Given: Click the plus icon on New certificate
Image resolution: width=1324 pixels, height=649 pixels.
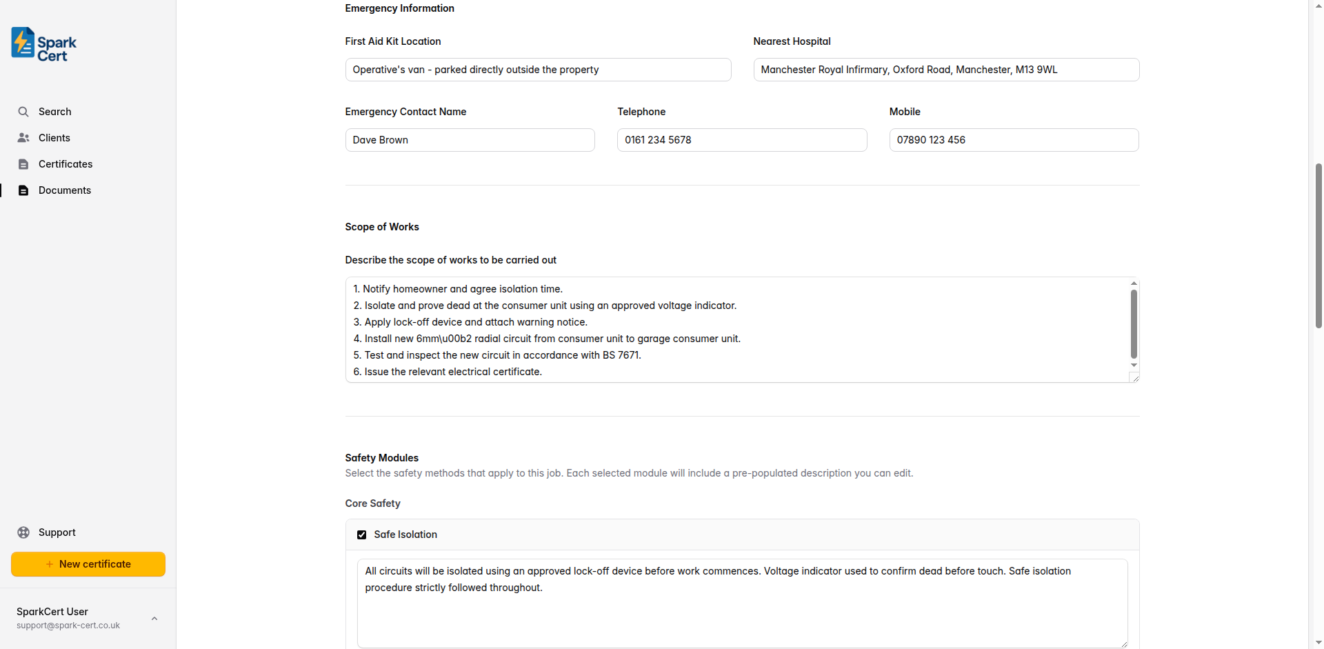Looking at the screenshot, I should (50, 564).
